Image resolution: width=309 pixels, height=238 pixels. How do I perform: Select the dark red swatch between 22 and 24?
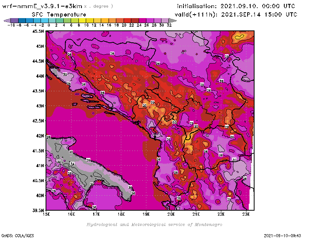coord(135,20)
